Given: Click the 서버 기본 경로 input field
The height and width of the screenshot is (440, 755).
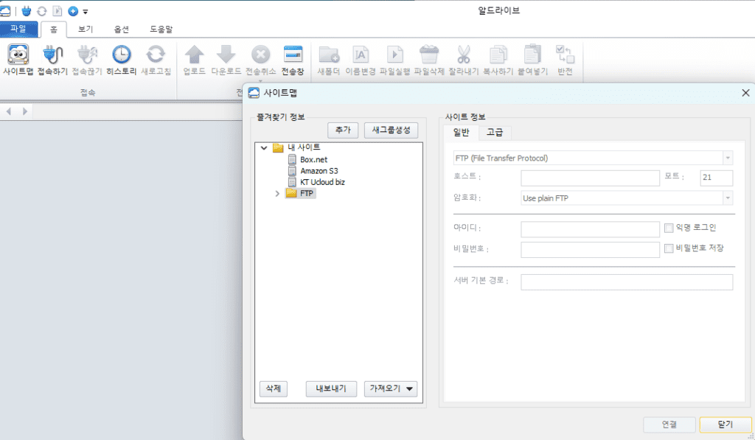Looking at the screenshot, I should click(x=627, y=282).
